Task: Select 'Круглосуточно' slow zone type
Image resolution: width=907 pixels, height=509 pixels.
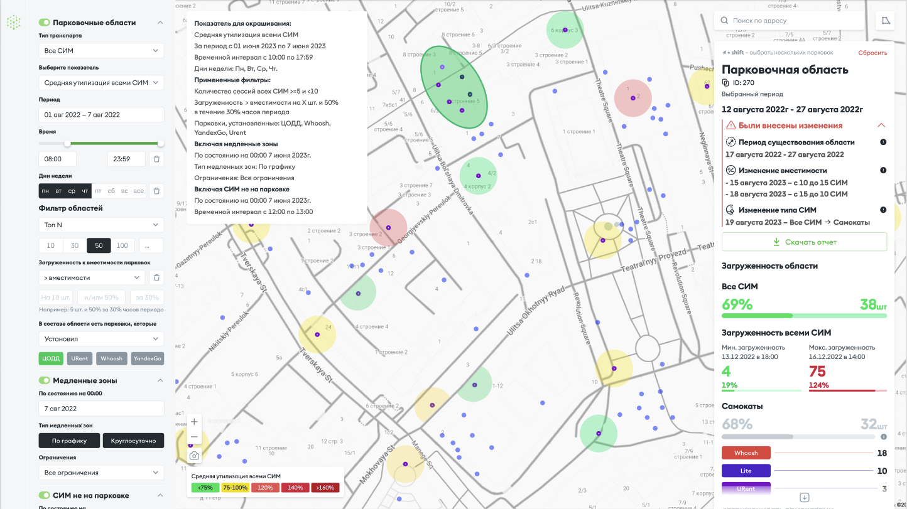Action: 133,441
